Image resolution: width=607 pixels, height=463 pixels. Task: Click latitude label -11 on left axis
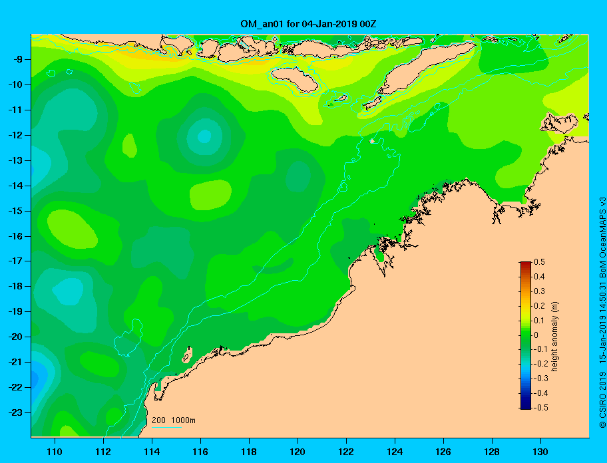tap(15, 110)
